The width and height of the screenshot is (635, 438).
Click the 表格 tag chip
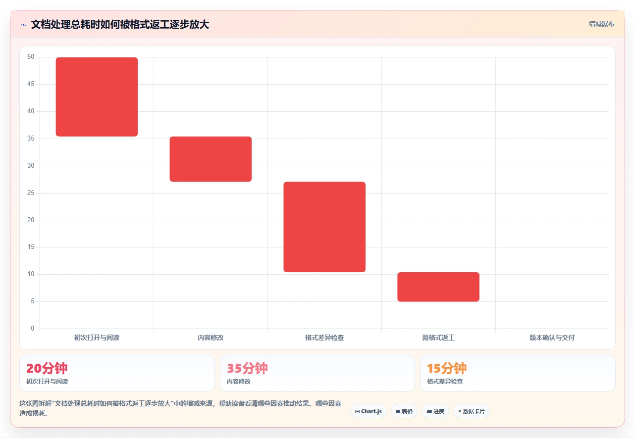pyautogui.click(x=404, y=411)
